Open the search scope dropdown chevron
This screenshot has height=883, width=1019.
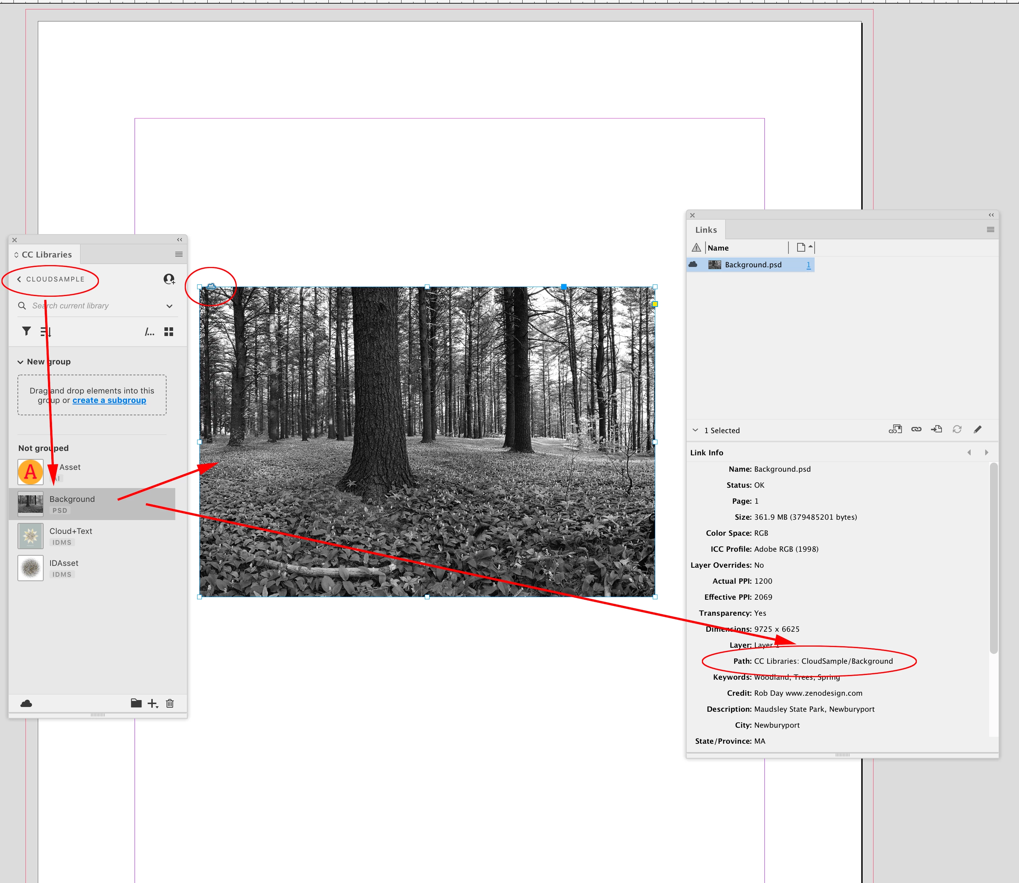pyautogui.click(x=169, y=306)
